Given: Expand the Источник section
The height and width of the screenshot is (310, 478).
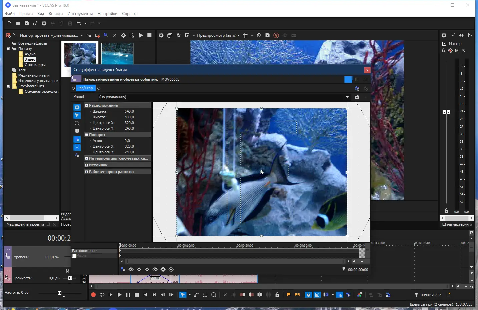Looking at the screenshot, I should [x=87, y=165].
